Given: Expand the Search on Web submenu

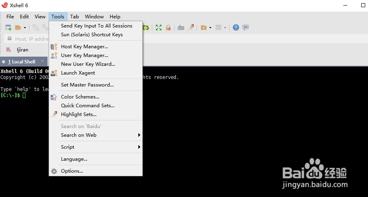Looking at the screenshot, I should pos(96,135).
